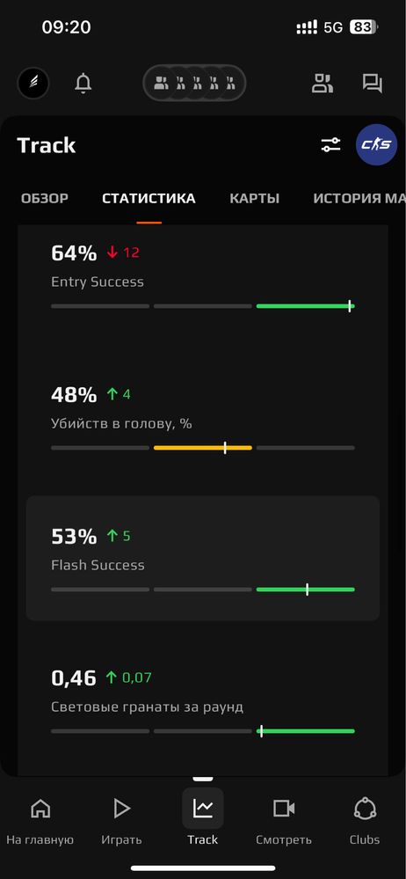
Task: Open notifications bell icon
Action: (83, 84)
